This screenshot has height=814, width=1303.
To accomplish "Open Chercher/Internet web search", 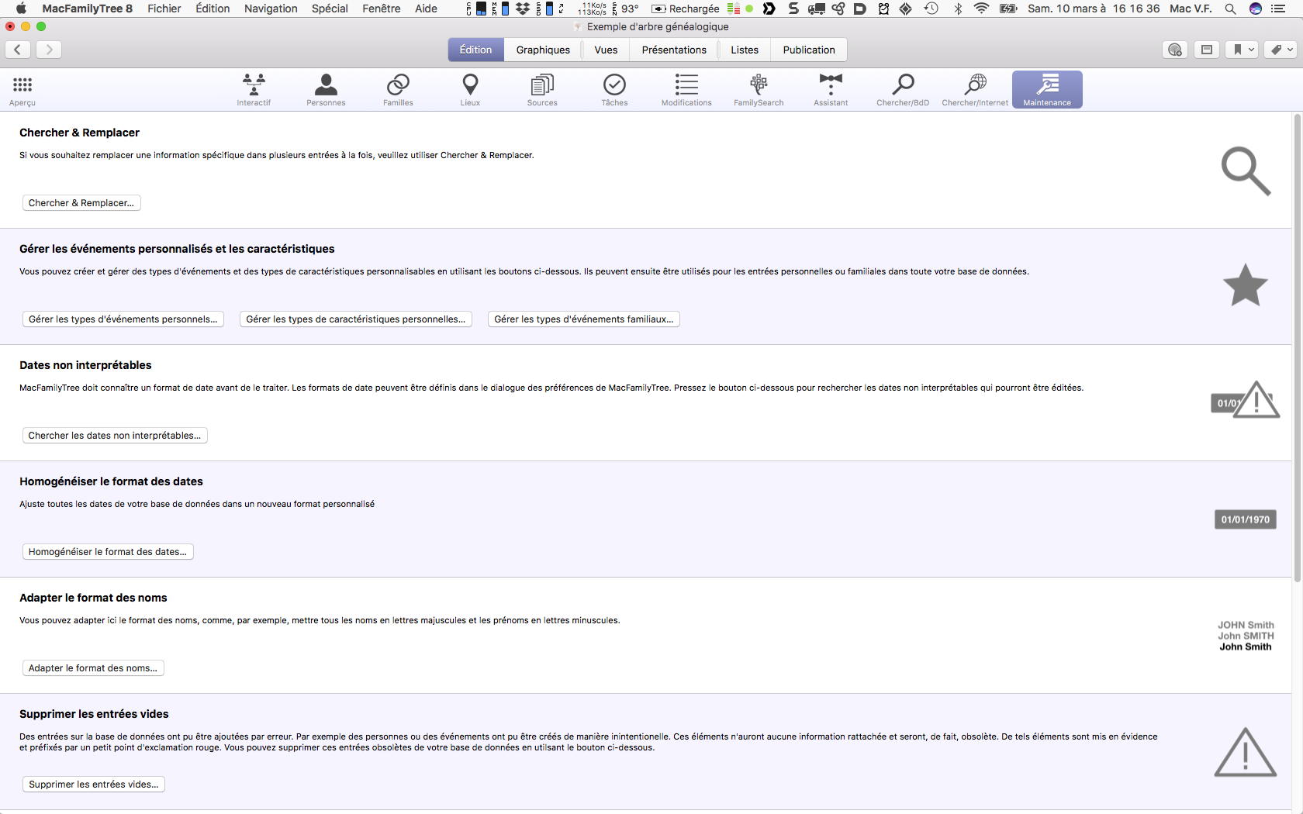I will pyautogui.click(x=975, y=90).
